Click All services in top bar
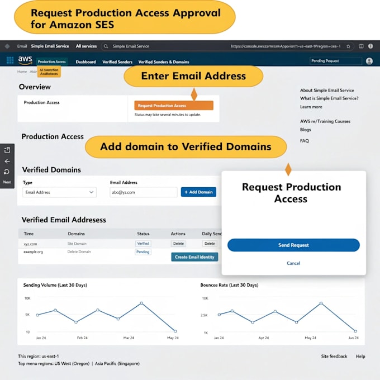The width and height of the screenshot is (380, 380). click(x=86, y=46)
